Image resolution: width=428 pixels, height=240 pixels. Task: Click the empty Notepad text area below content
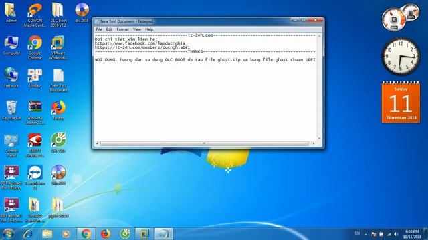coord(205,101)
